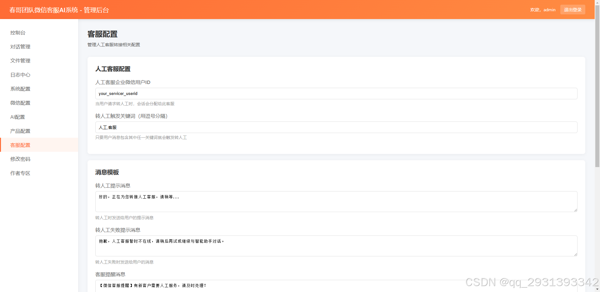Click the 转人工提示消息 label
This screenshot has width=600, height=292.
coord(113,186)
